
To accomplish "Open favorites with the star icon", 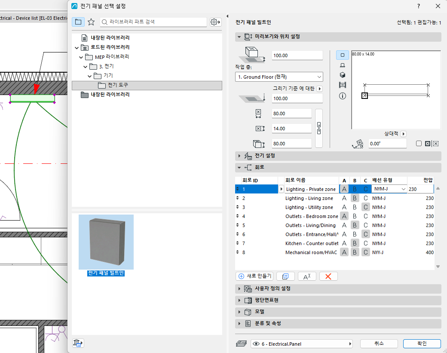I will coord(91,22).
